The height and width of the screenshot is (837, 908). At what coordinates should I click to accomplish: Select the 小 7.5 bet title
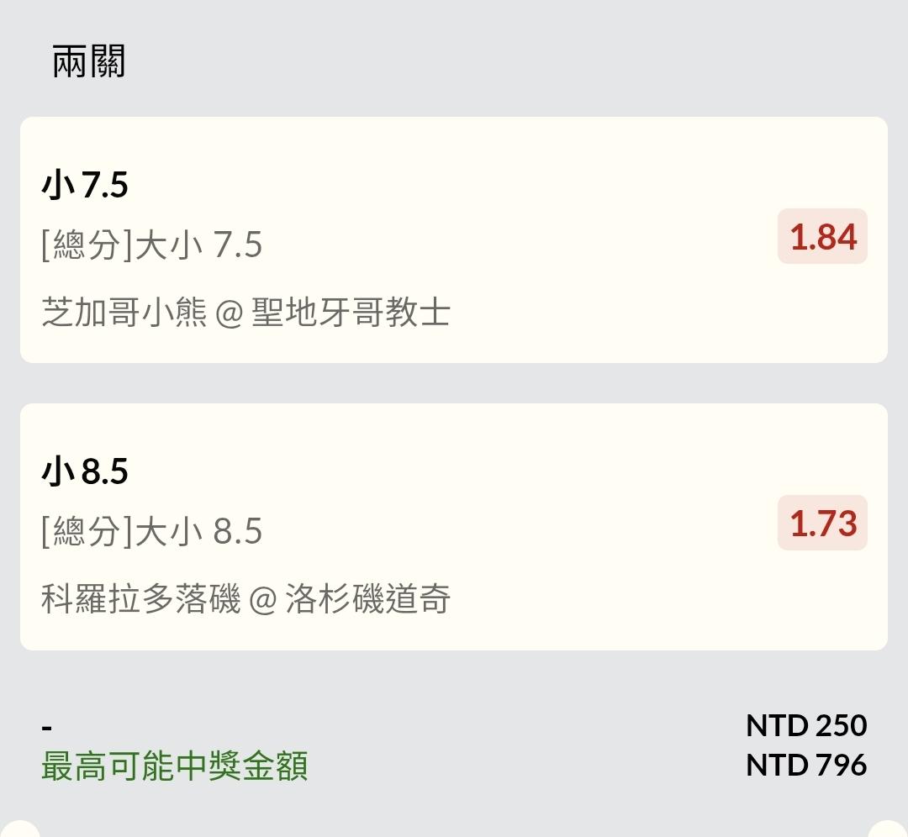84,185
